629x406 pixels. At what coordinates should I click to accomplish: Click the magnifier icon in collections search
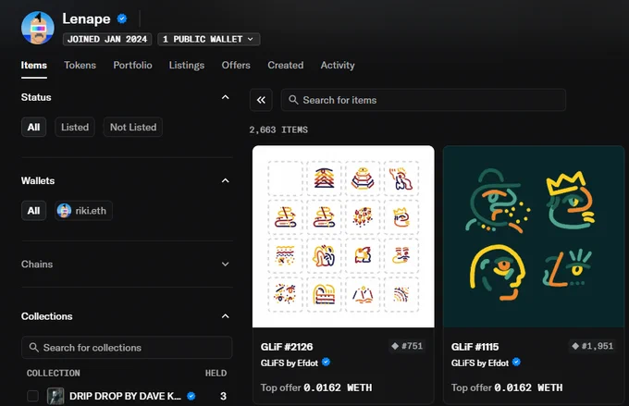pyautogui.click(x=34, y=348)
